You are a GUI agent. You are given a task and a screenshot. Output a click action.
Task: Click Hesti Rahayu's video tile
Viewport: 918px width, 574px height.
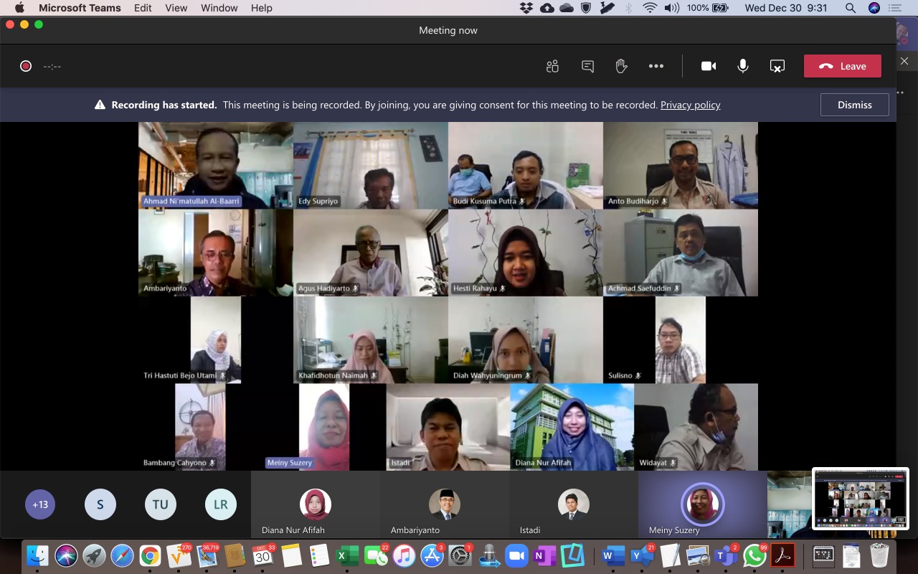tap(526, 253)
